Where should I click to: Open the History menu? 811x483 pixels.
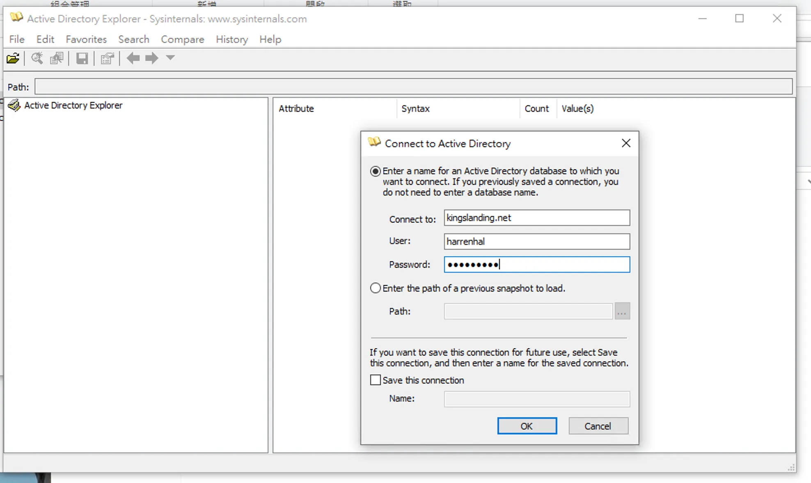click(232, 39)
